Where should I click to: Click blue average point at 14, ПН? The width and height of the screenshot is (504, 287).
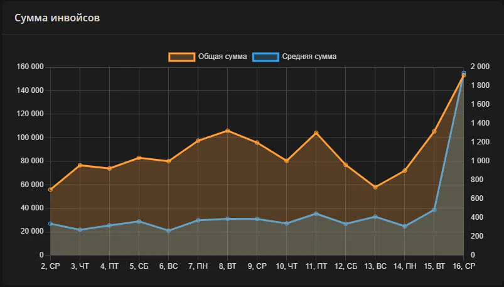click(404, 226)
